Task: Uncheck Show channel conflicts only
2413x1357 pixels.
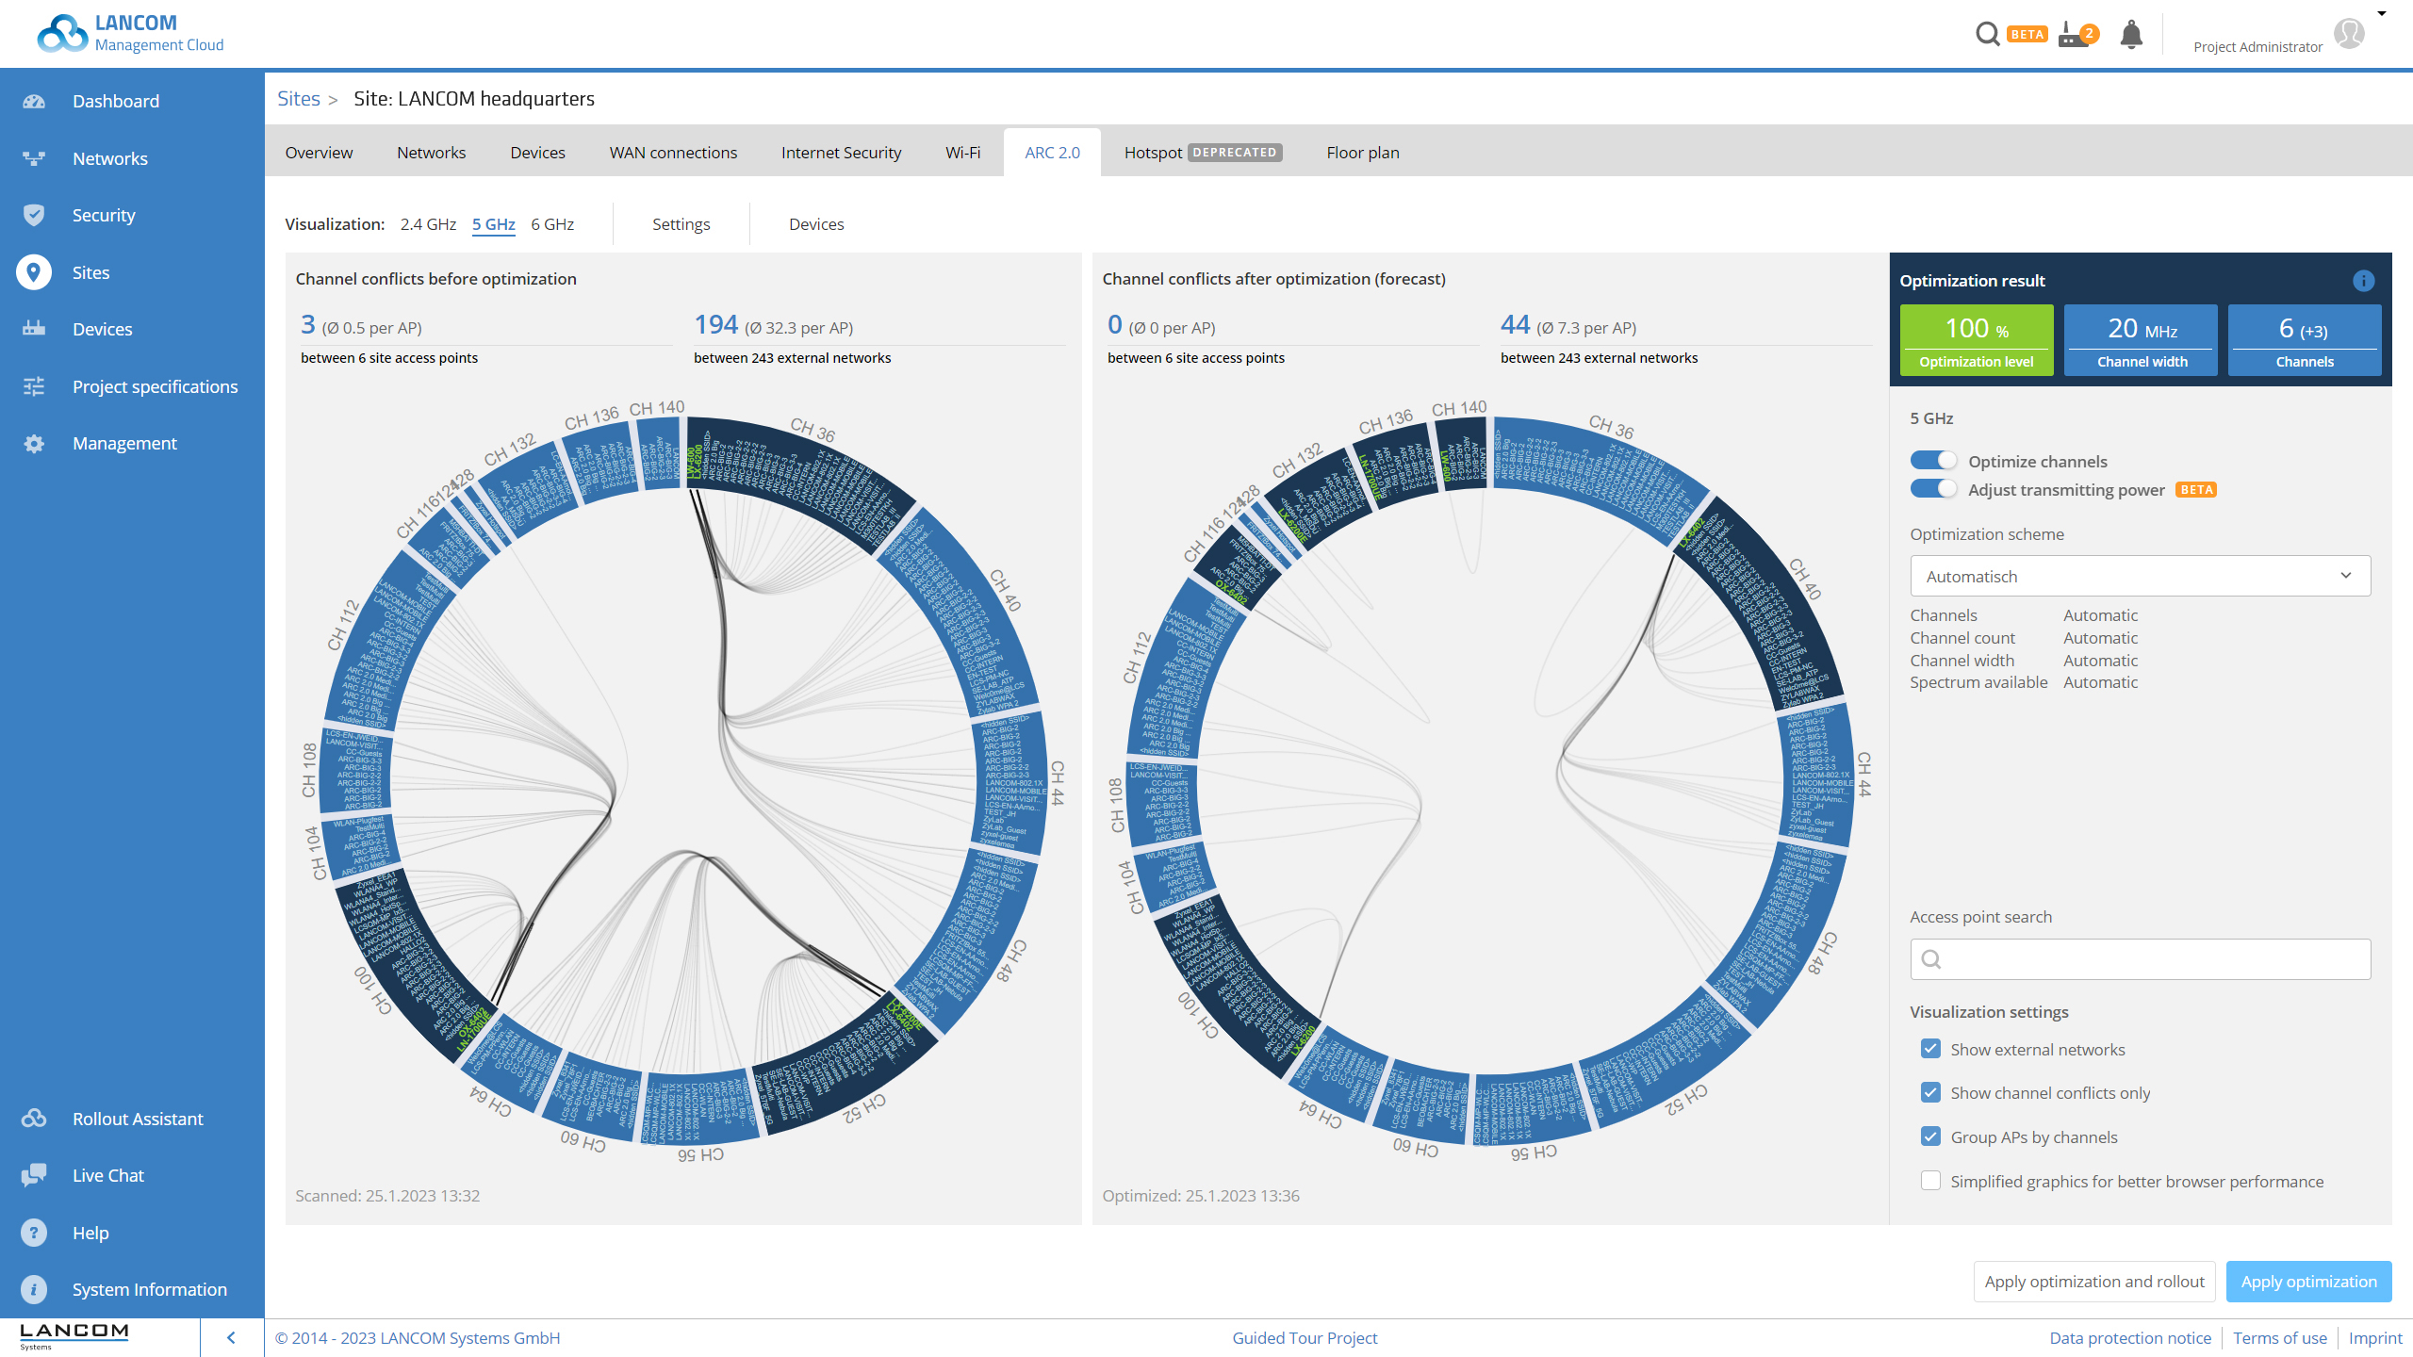Action: tap(1930, 1092)
